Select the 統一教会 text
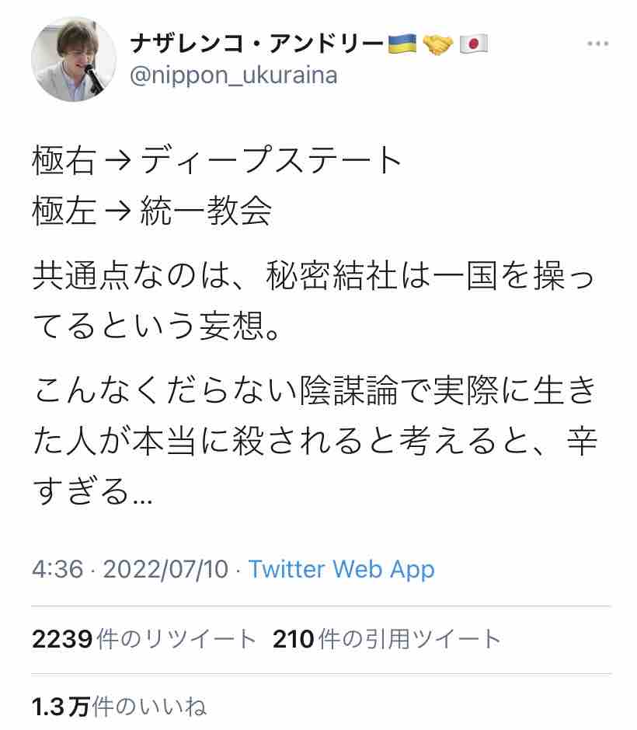 [x=206, y=211]
